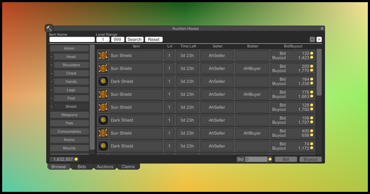Image resolution: width=370 pixels, height=194 pixels.
Task: Click the Dark Shield icon in the sixth listing
Action: tap(103, 120)
